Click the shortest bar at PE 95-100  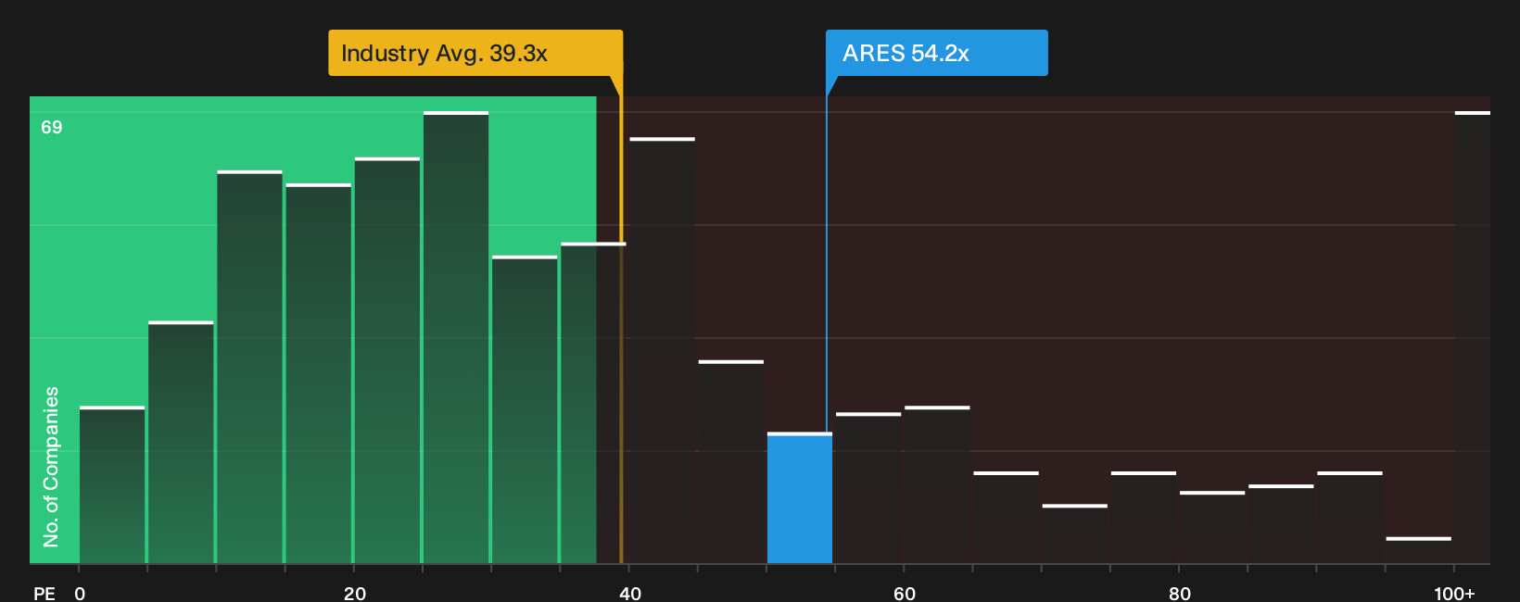(1419, 551)
